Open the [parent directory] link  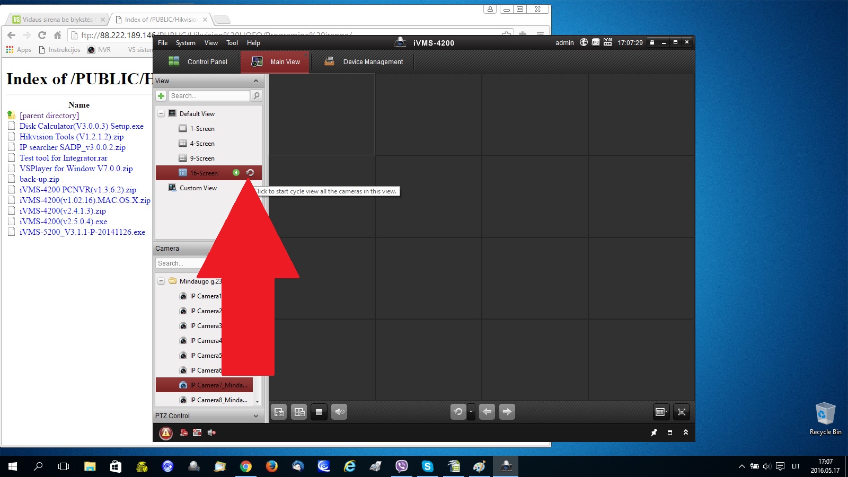tap(49, 116)
